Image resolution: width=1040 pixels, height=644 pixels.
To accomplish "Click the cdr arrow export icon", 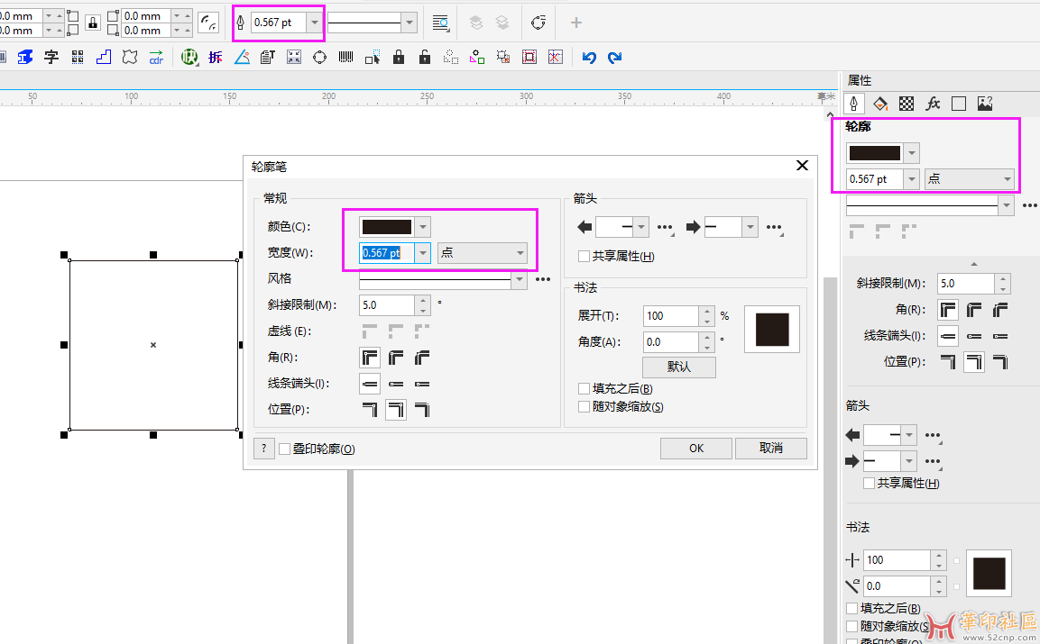I will point(156,58).
